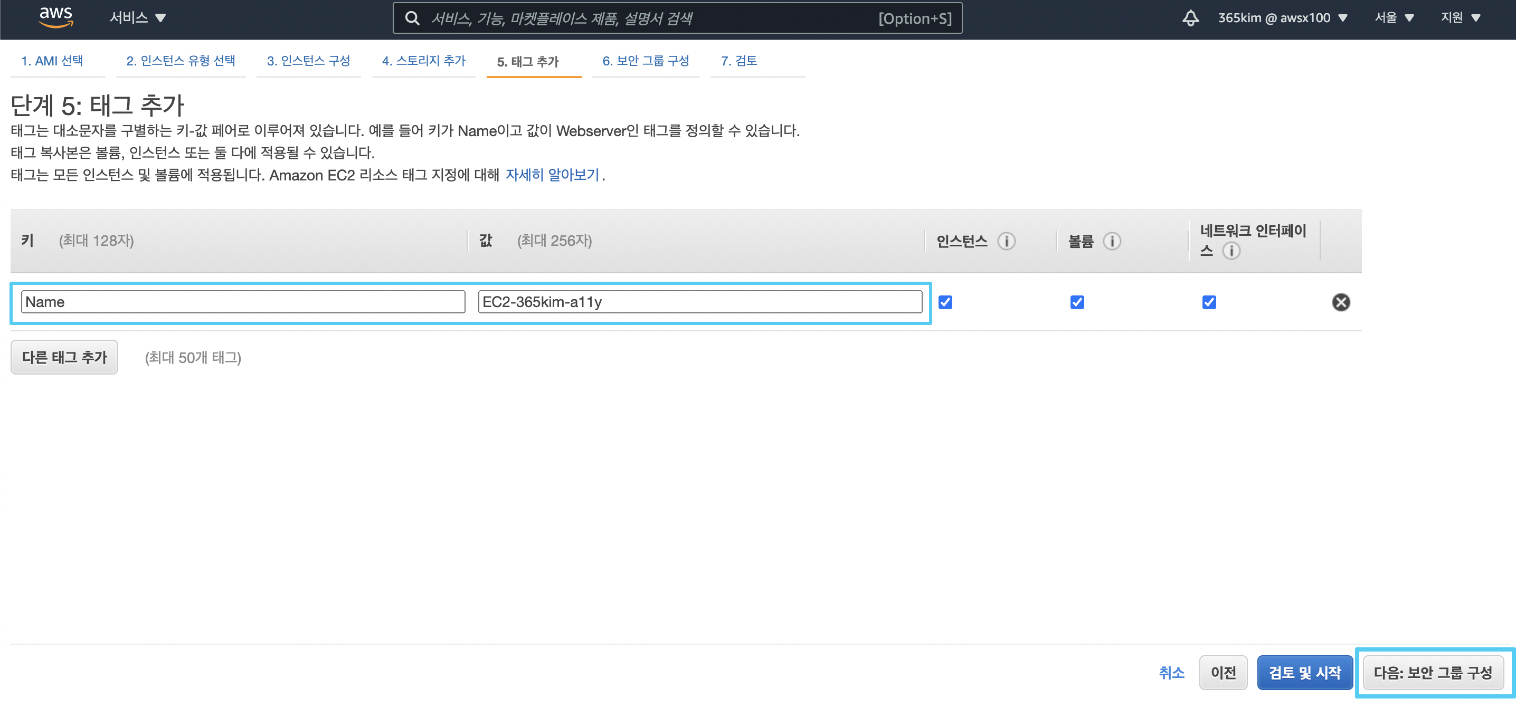Go to the 6. 보안 그룹 구성 tab

[646, 61]
